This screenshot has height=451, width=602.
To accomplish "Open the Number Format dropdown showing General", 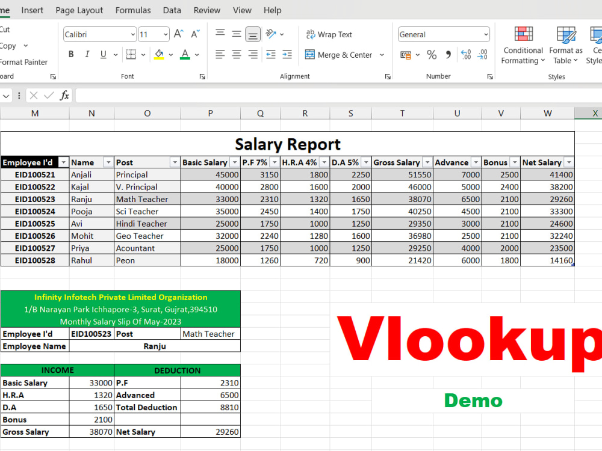I will pos(444,34).
